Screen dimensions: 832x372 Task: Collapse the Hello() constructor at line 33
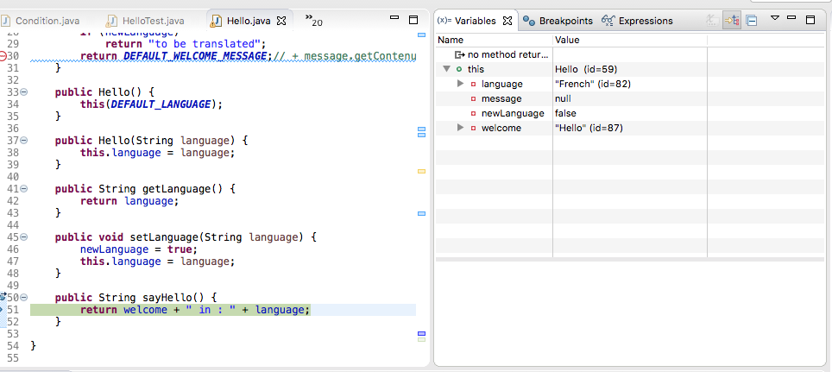click(23, 92)
